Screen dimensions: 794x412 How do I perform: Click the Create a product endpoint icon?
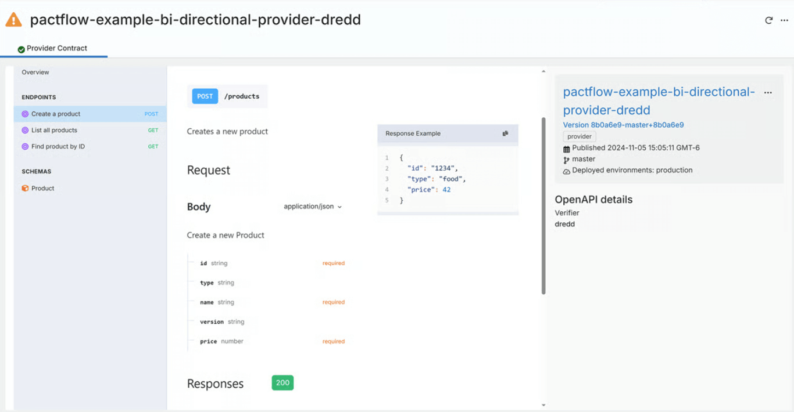pyautogui.click(x=25, y=114)
